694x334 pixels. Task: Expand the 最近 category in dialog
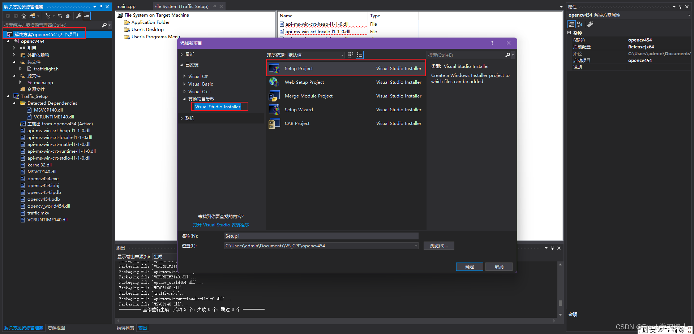[181, 55]
